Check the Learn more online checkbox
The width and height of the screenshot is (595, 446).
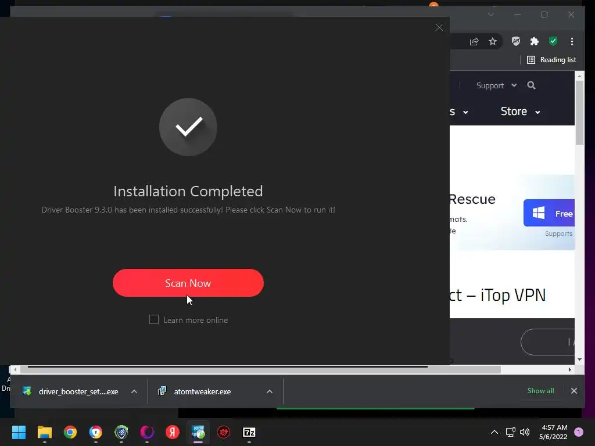click(x=153, y=320)
